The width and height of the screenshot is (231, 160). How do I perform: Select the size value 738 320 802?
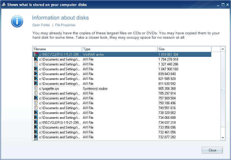point(167,113)
